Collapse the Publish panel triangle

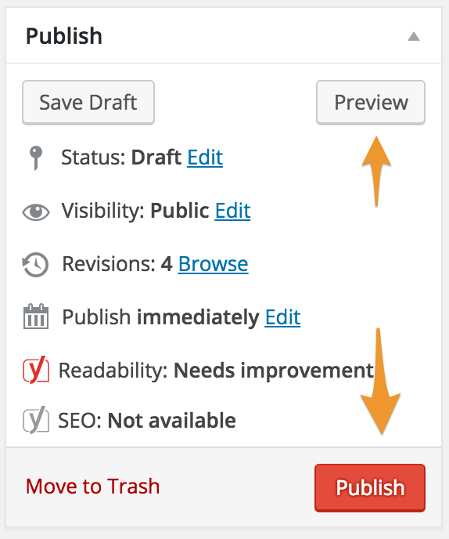click(x=414, y=36)
